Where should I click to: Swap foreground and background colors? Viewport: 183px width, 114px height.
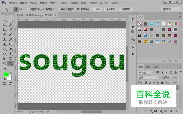pyautogui.click(x=11, y=73)
